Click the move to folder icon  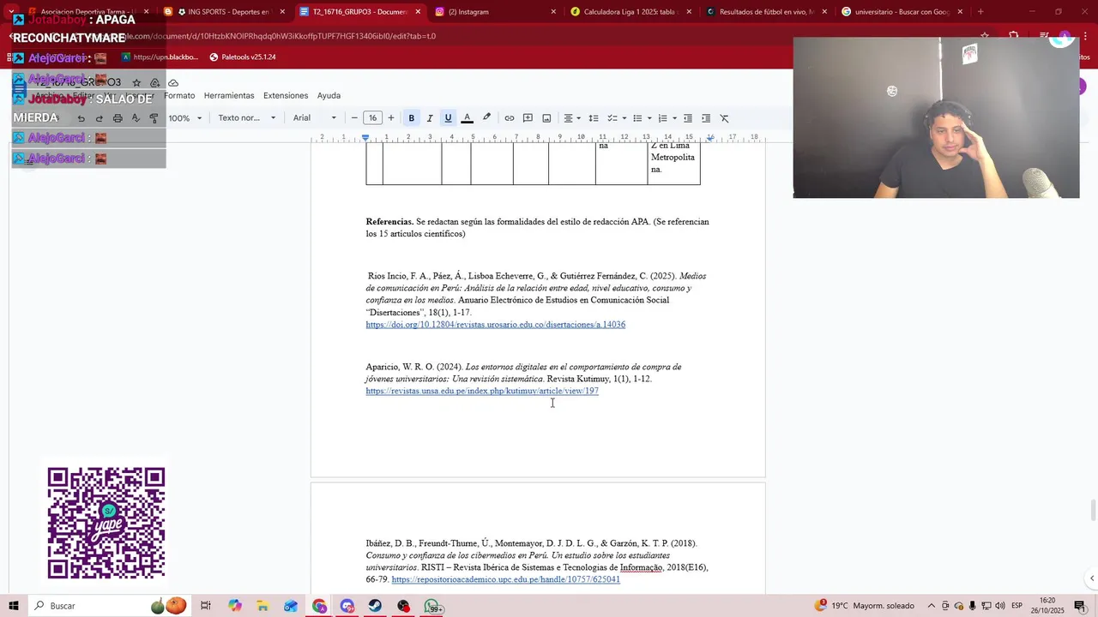point(155,83)
